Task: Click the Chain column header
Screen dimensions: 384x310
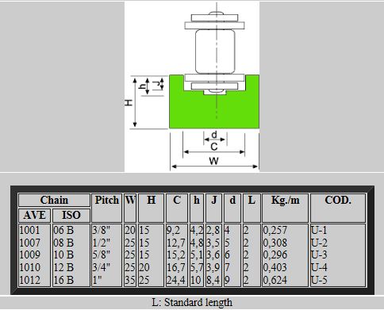Action: click(54, 200)
